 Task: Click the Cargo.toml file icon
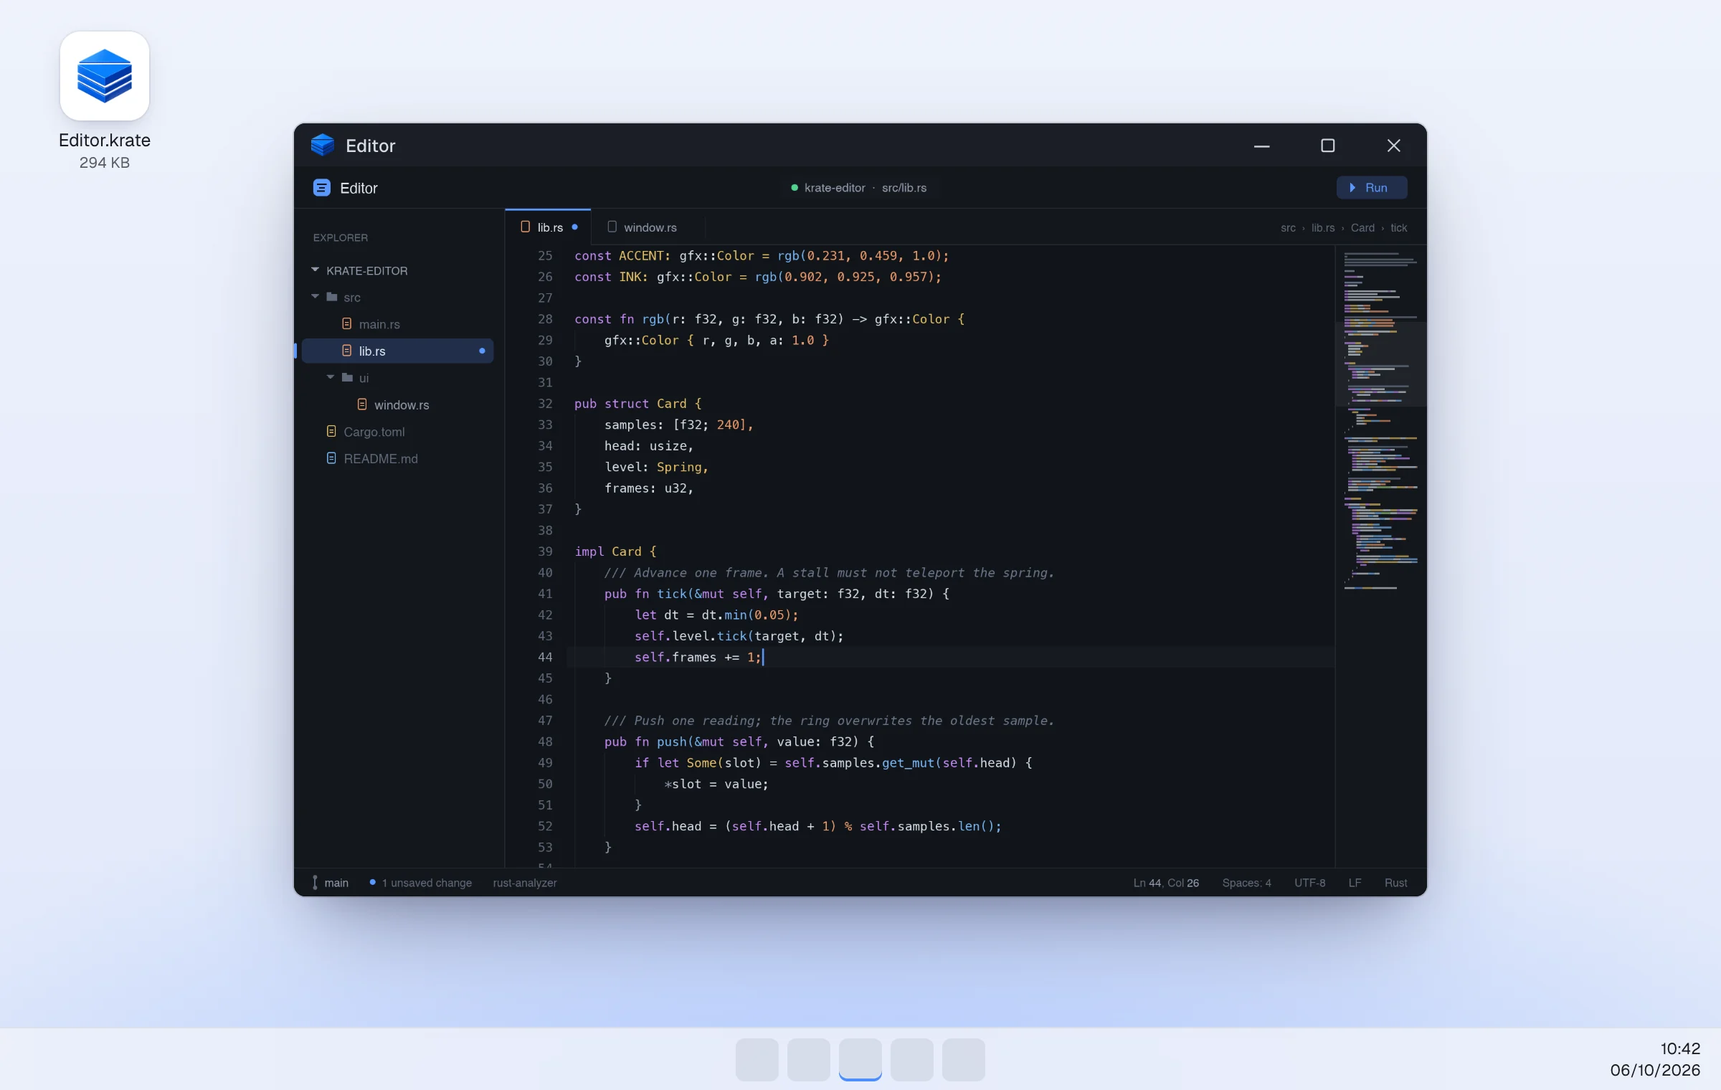tap(331, 431)
